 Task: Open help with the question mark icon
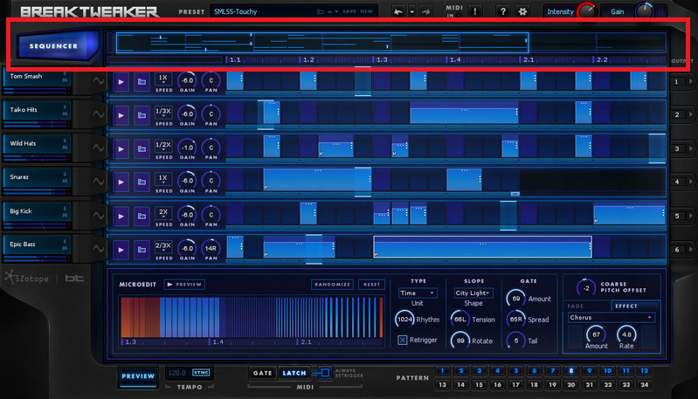tap(504, 12)
